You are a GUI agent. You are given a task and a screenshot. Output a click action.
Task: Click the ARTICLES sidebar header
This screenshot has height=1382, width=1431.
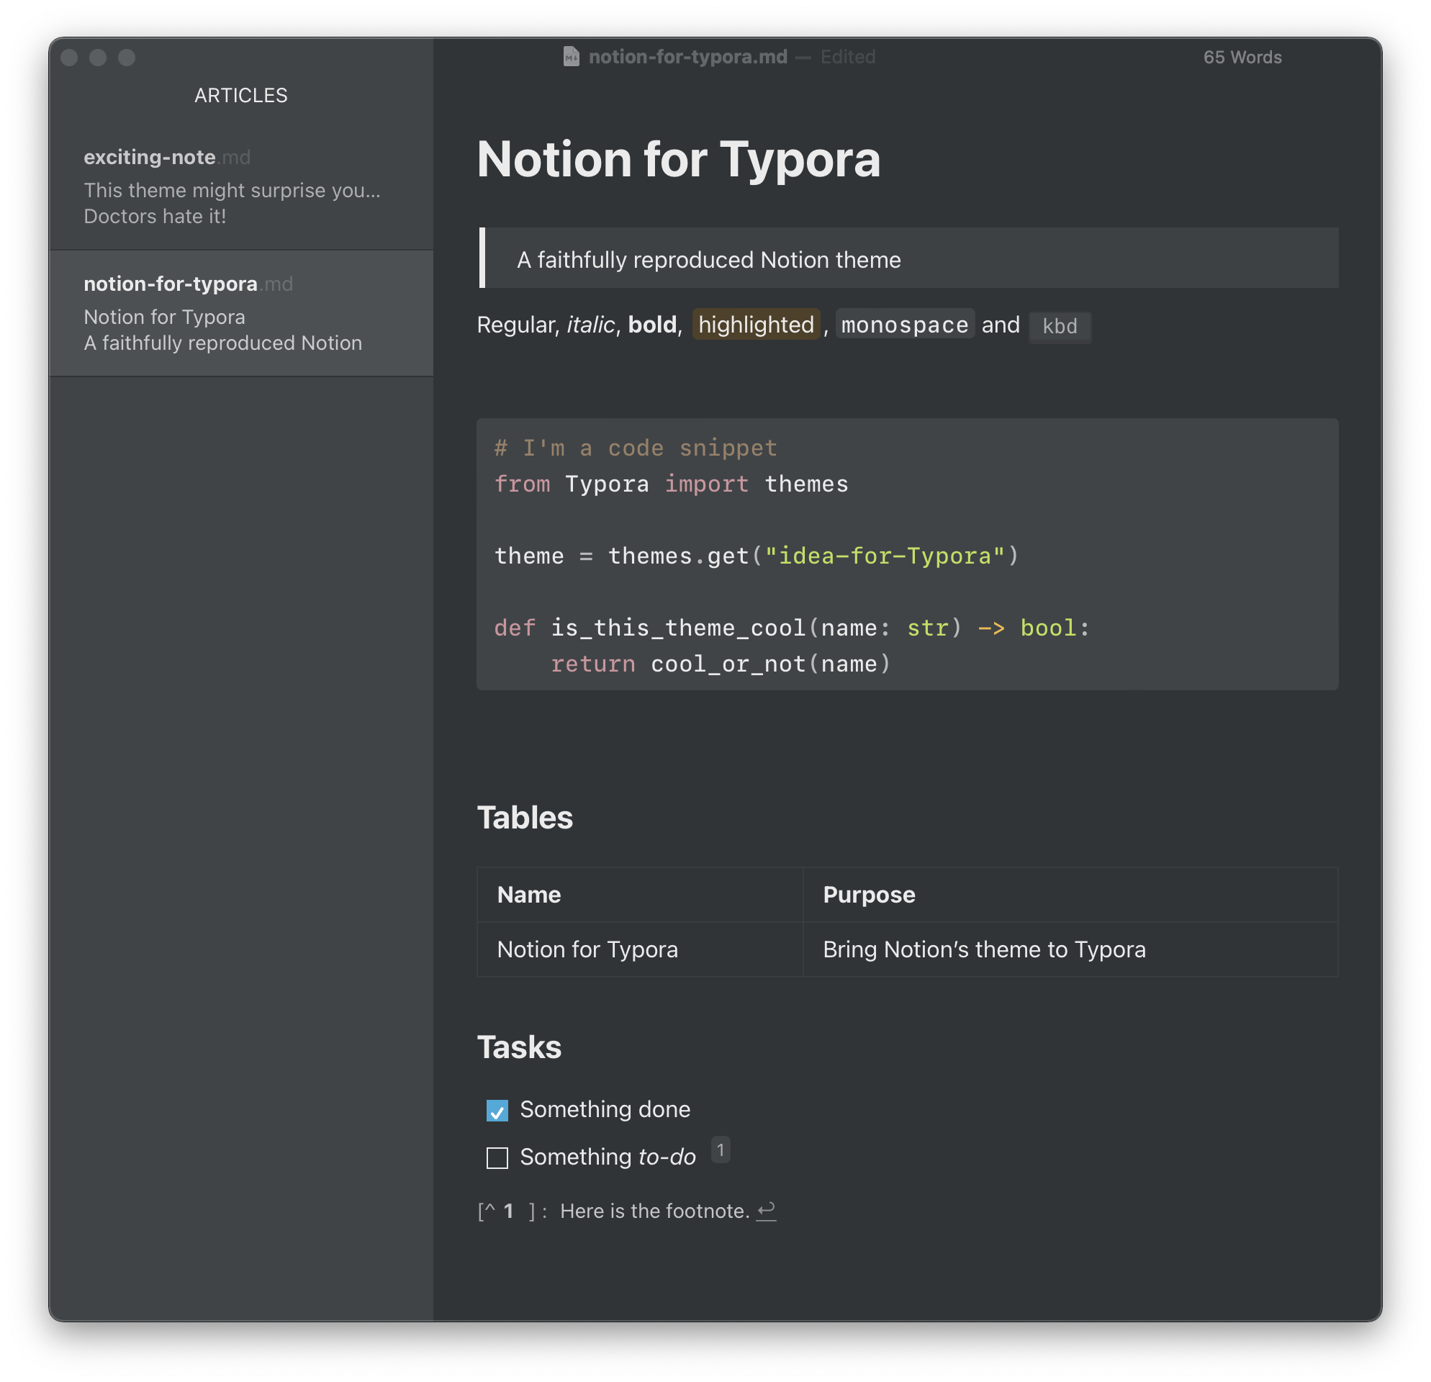[241, 96]
